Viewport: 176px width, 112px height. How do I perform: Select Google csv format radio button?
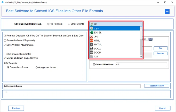click(x=37, y=68)
